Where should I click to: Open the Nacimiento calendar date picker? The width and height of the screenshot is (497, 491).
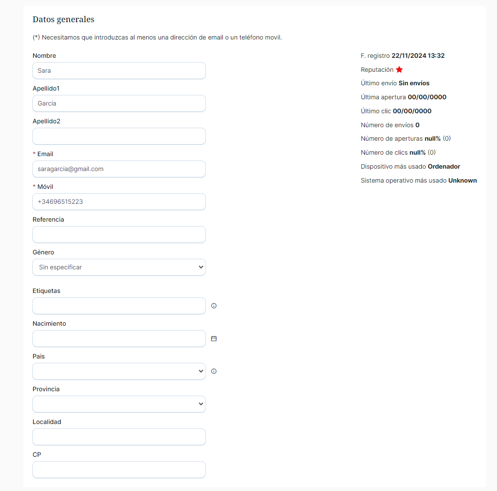point(214,339)
